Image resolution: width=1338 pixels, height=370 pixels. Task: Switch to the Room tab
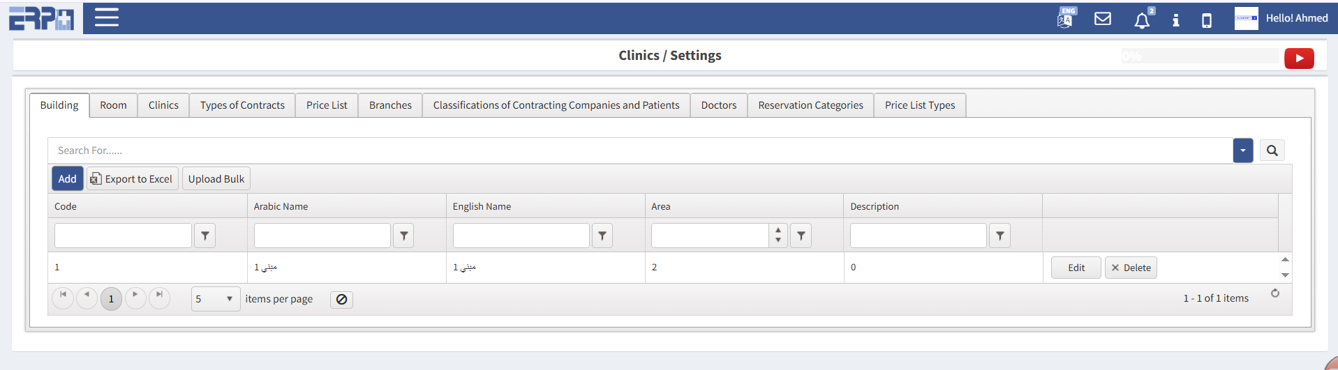(113, 105)
